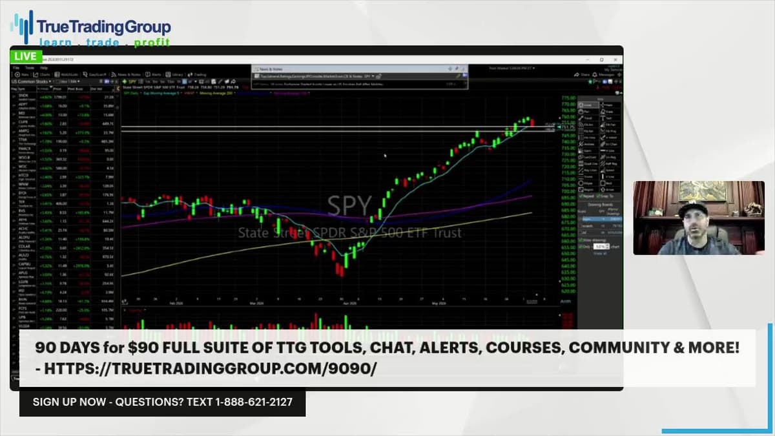The height and width of the screenshot is (436, 775).
Task: Select the Quad Line drawing tool
Action: [588, 163]
